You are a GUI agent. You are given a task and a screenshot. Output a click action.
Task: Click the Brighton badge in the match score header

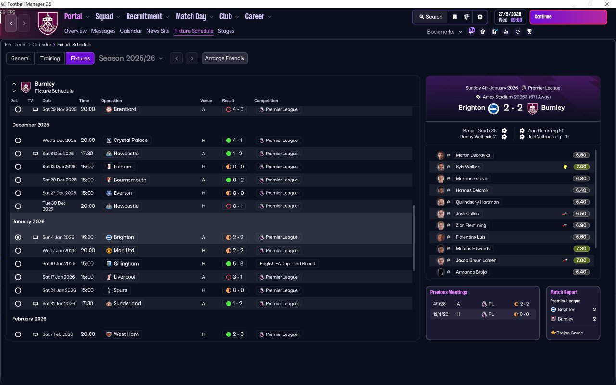493,108
